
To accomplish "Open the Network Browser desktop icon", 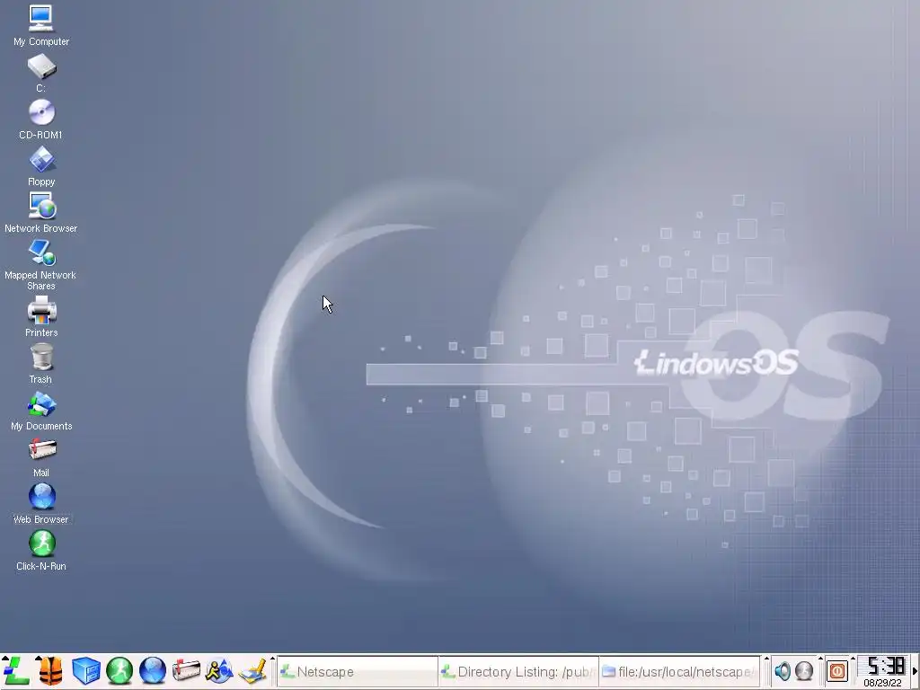I will [41, 213].
